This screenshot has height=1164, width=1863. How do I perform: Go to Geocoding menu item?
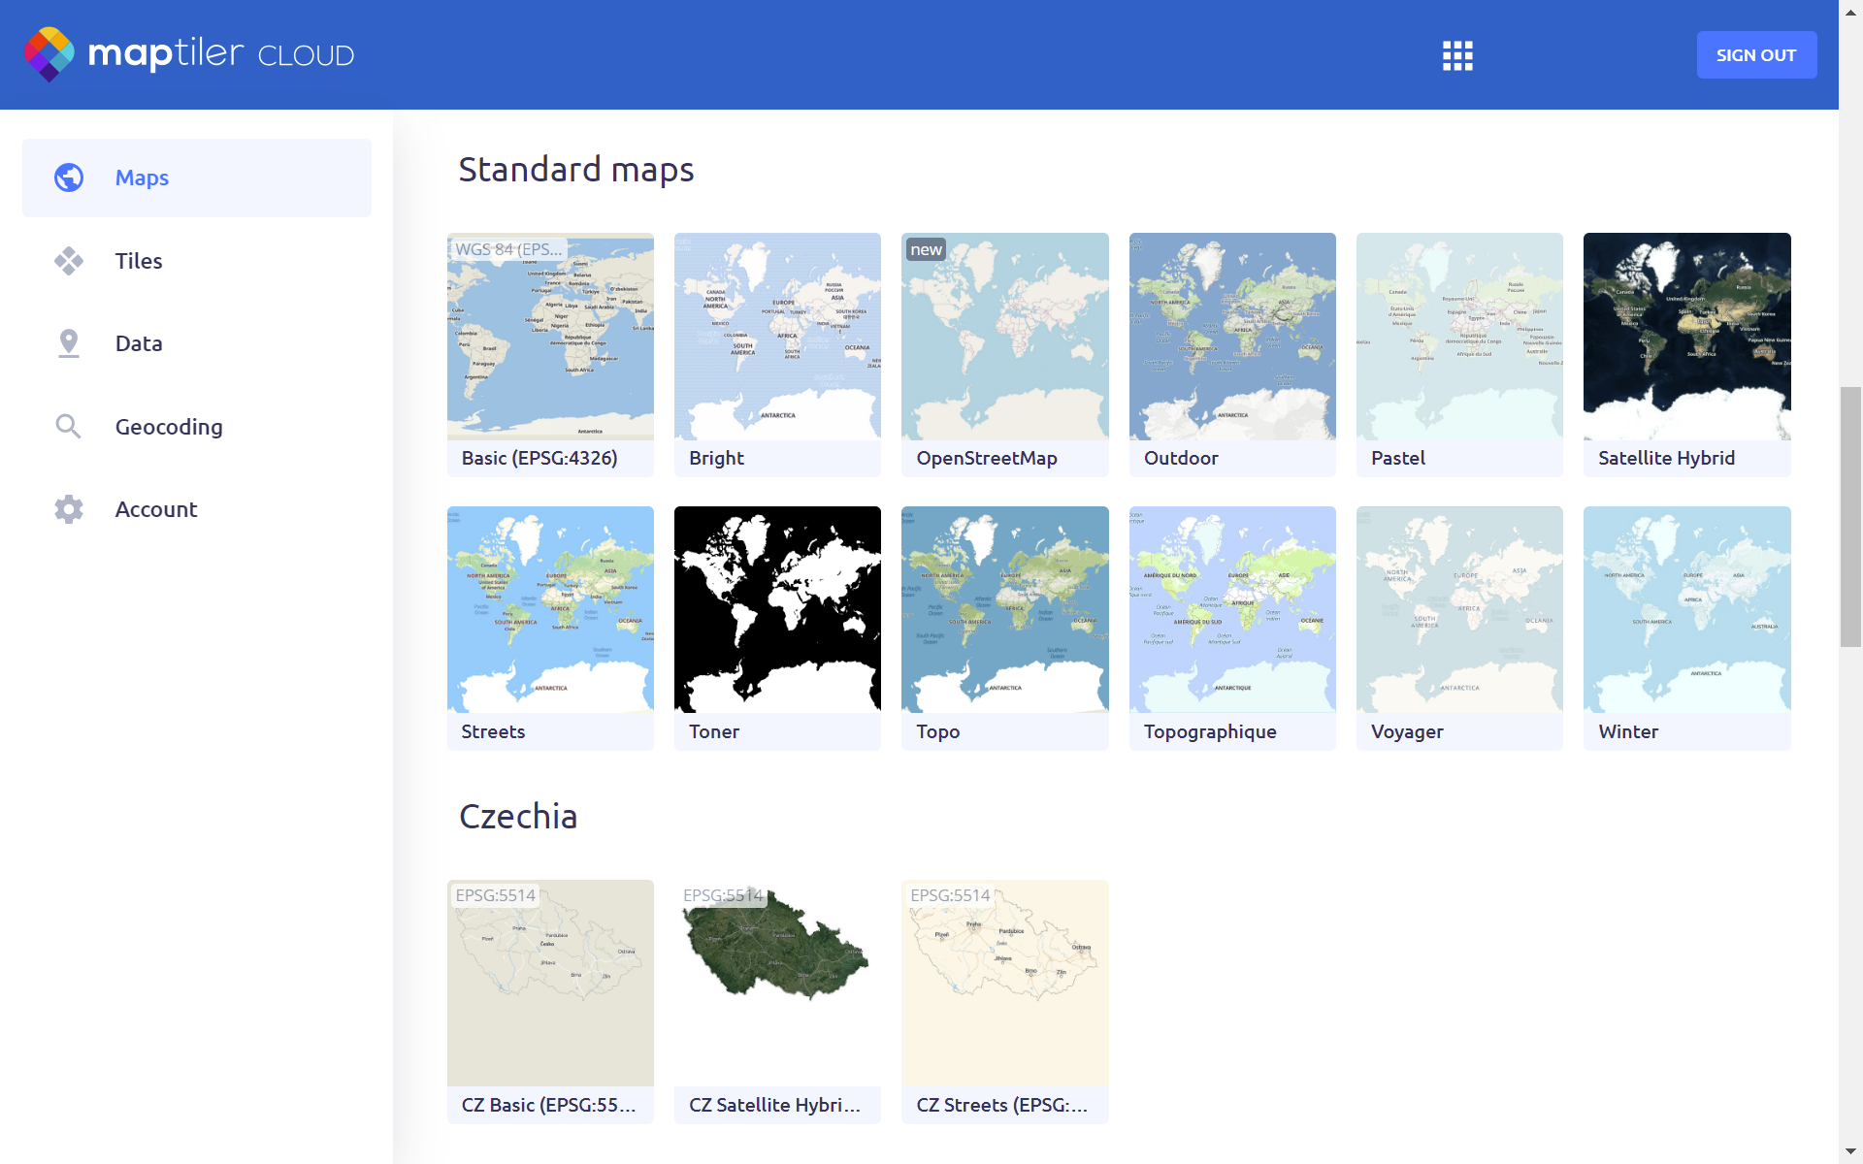tap(169, 427)
